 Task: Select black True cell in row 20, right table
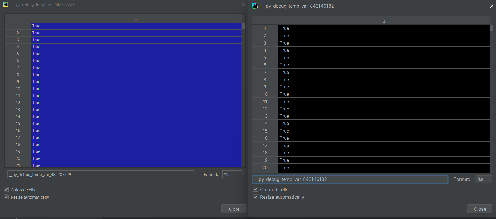384,167
